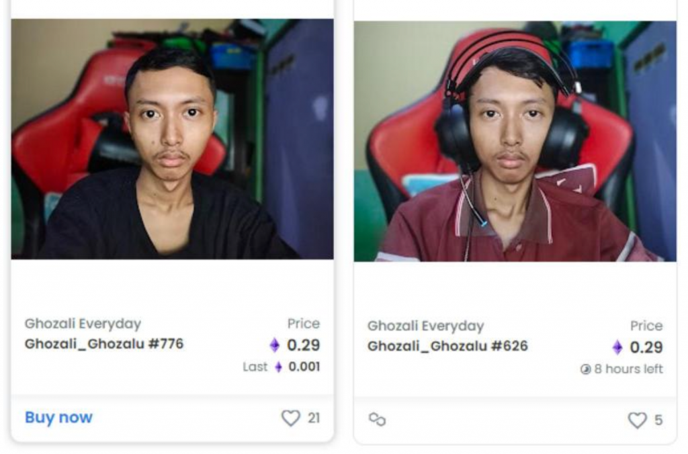Open the selfie thumbnail with headphones
This screenshot has height=454, width=688.
pos(515,141)
